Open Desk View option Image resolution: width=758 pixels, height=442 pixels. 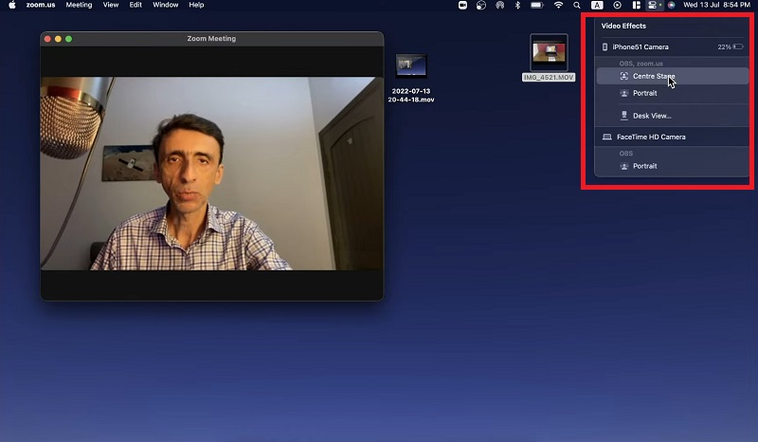pos(651,116)
